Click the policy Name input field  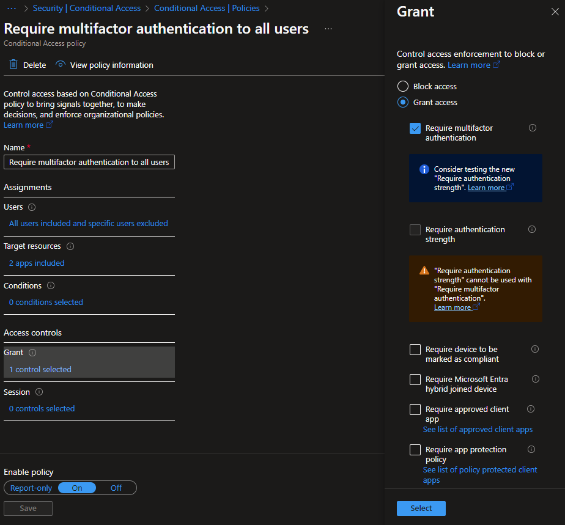coord(89,162)
